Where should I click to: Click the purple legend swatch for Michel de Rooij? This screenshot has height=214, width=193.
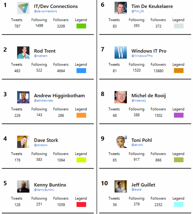tap(179, 115)
